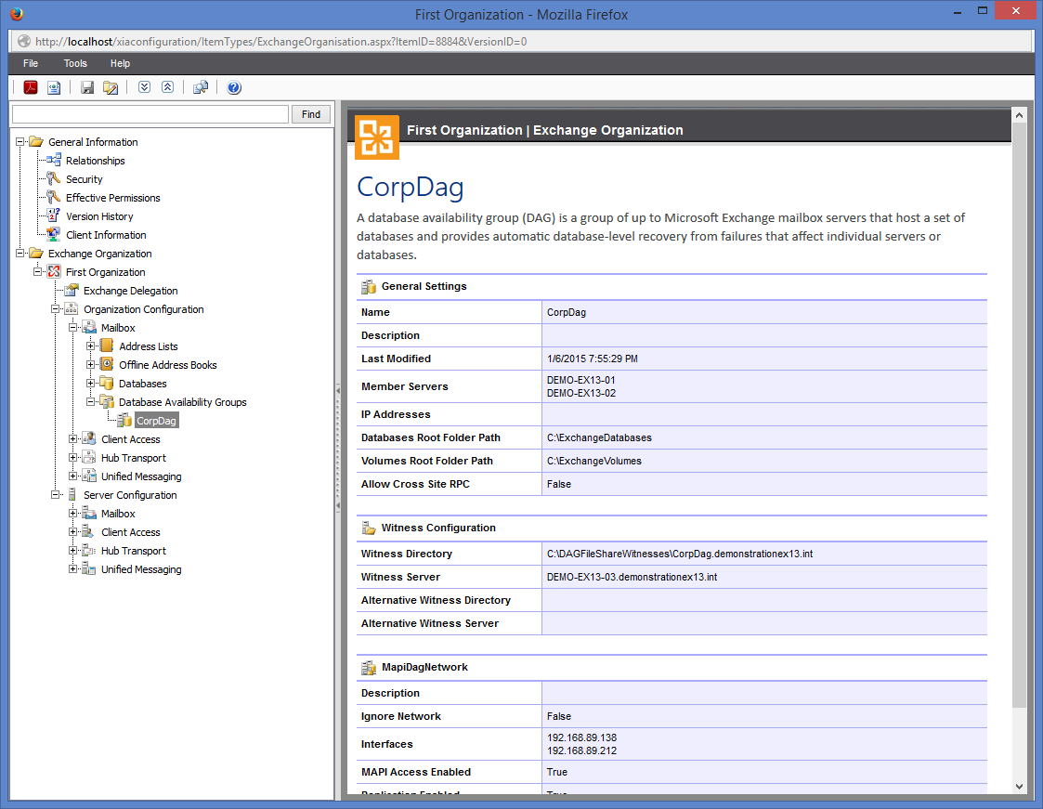The width and height of the screenshot is (1043, 809).
Task: Click the MapiDagNetwork section icon
Action: click(369, 667)
